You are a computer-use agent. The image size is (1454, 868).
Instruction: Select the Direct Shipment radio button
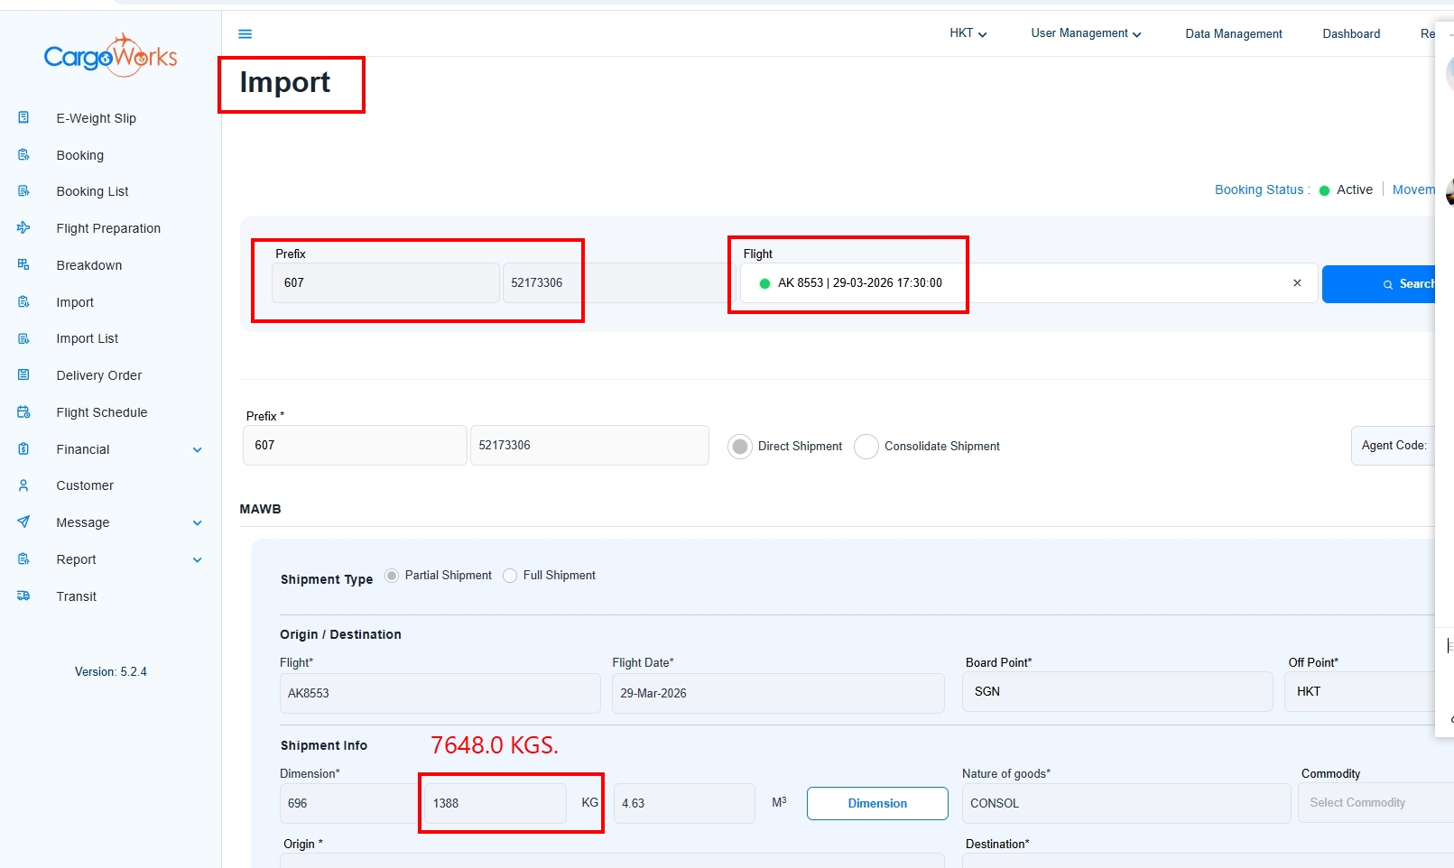pyautogui.click(x=740, y=447)
